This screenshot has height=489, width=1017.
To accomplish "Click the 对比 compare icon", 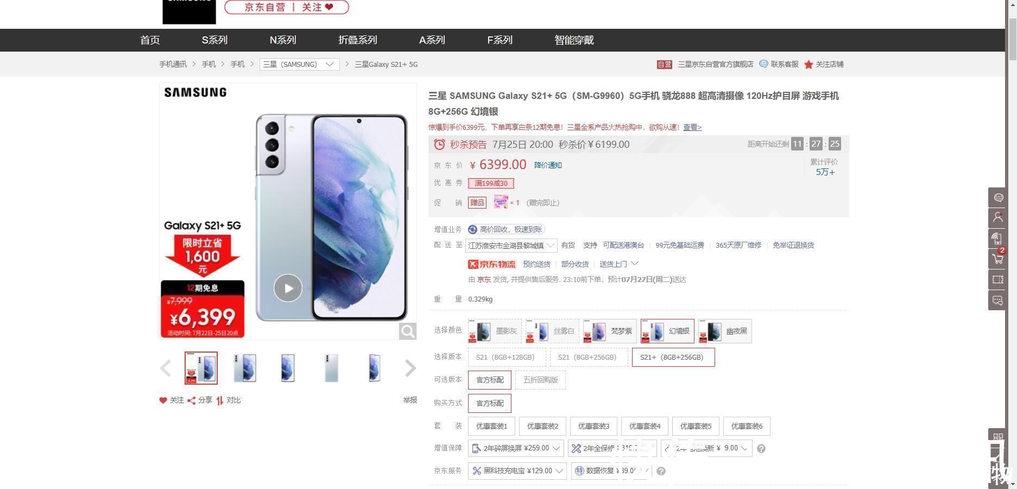I will pos(219,400).
